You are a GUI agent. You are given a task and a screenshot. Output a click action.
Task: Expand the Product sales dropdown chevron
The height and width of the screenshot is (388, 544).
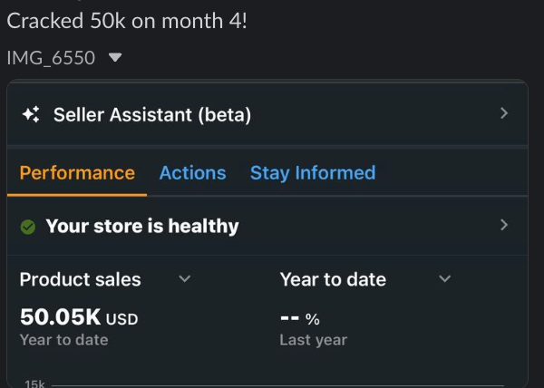point(185,279)
